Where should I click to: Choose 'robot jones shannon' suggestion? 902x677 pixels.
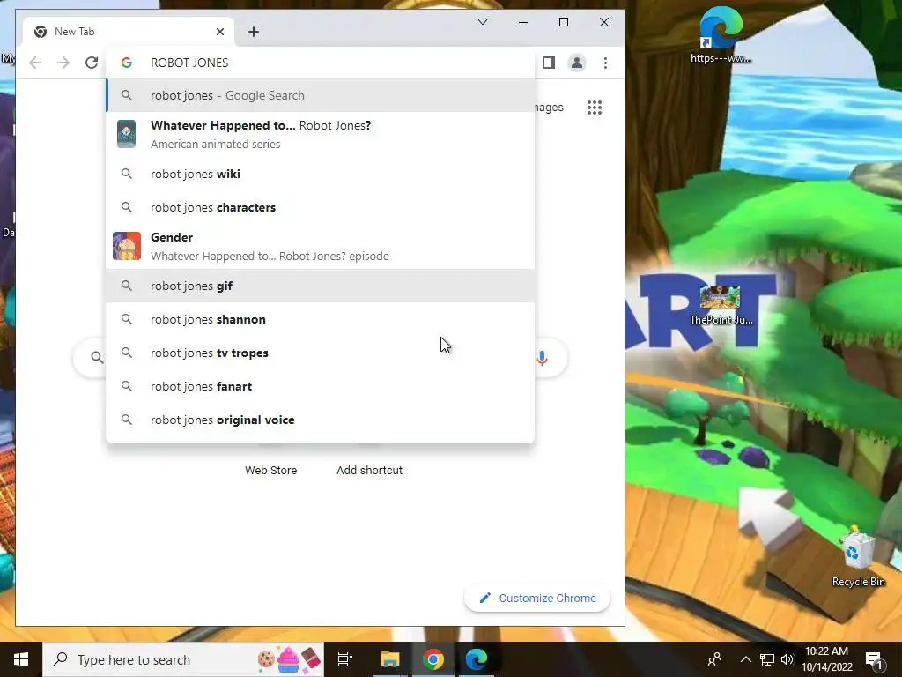(320, 319)
